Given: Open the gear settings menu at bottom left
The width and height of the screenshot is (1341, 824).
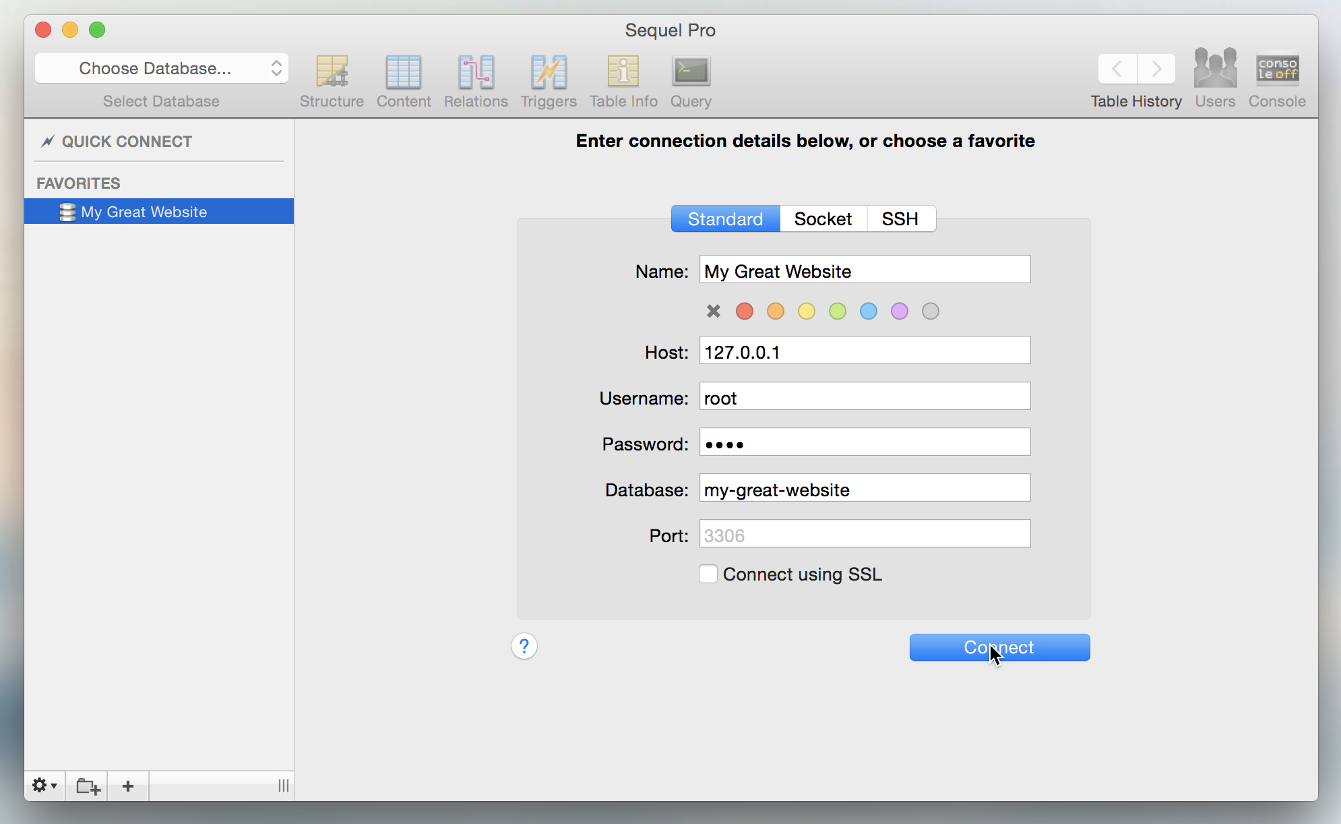Looking at the screenshot, I should coord(44,786).
